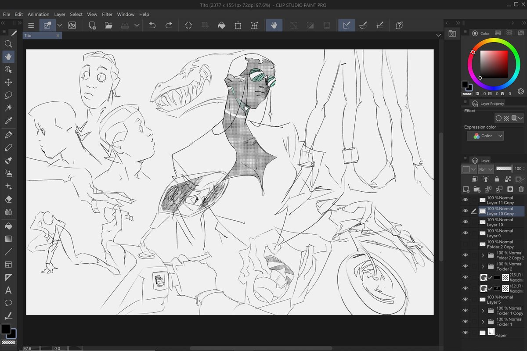Select the Move layer tool

coord(8,82)
